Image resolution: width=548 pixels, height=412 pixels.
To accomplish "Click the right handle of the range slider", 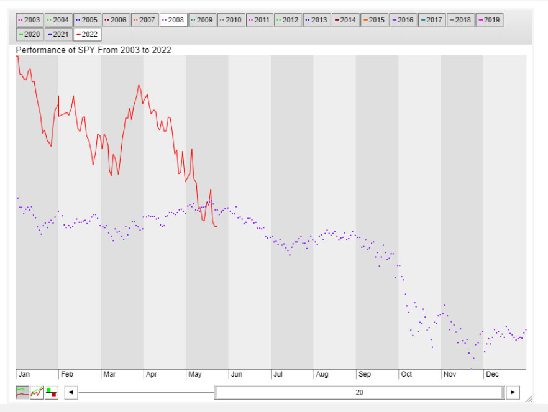I will point(503,393).
